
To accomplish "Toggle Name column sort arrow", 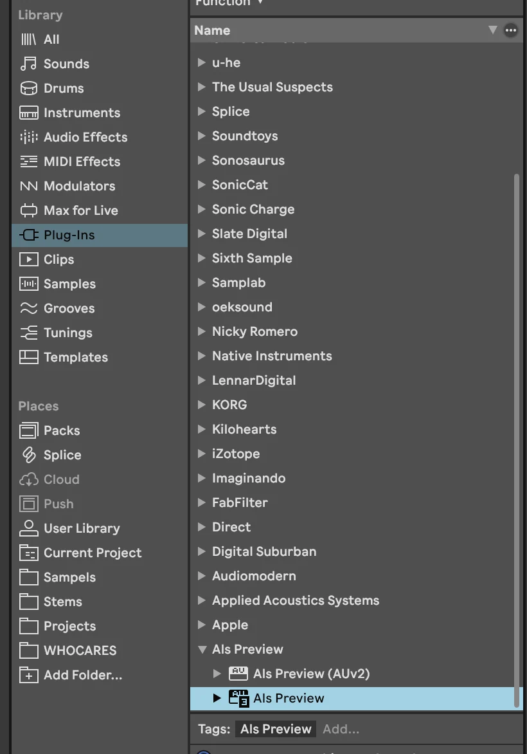I will coord(492,30).
